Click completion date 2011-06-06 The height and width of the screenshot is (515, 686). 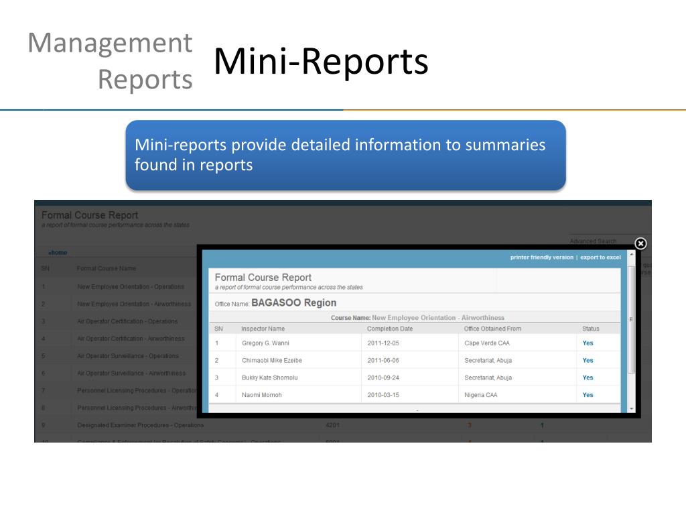tap(383, 360)
